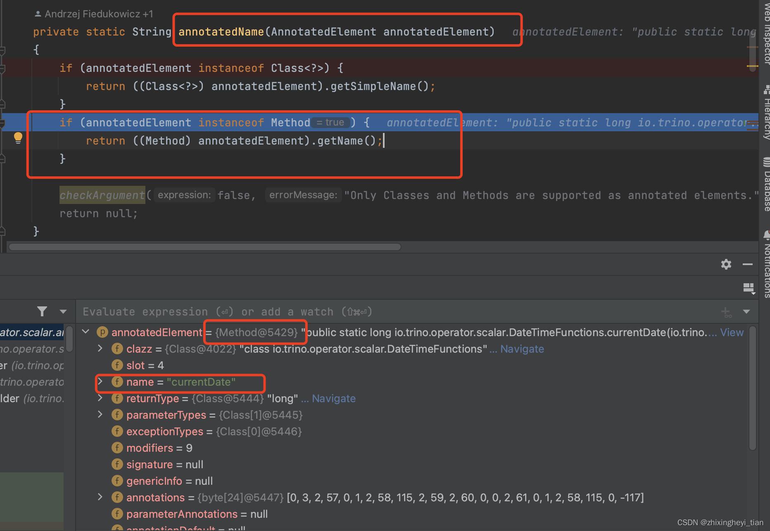Collapse the annotatedElement variable node
Image resolution: width=770 pixels, height=531 pixels.
(86, 332)
